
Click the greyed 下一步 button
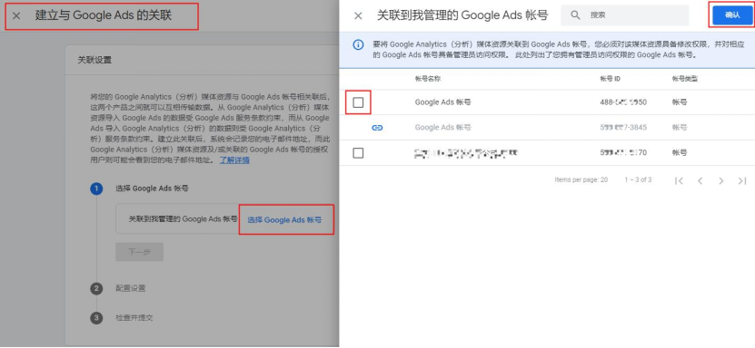coord(139,252)
